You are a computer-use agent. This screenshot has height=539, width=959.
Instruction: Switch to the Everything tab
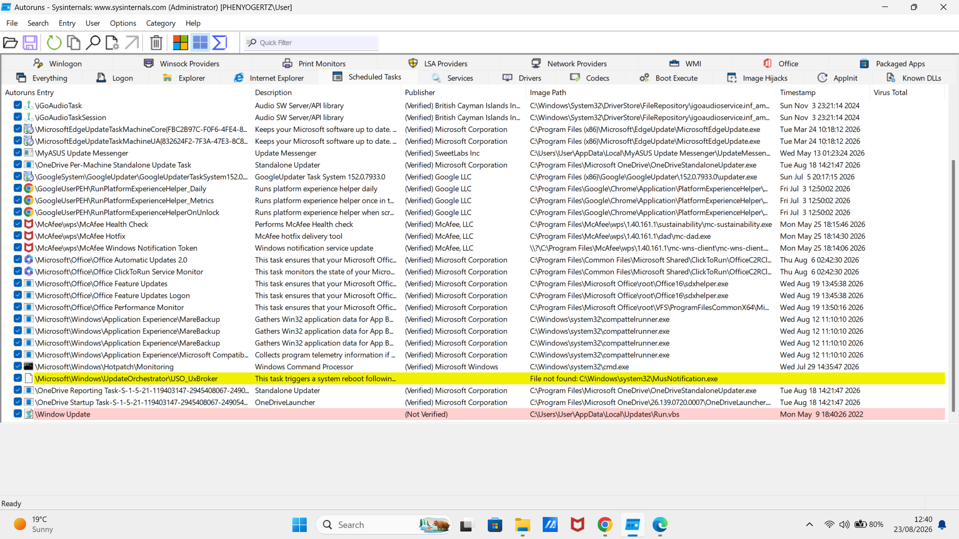[x=42, y=78]
